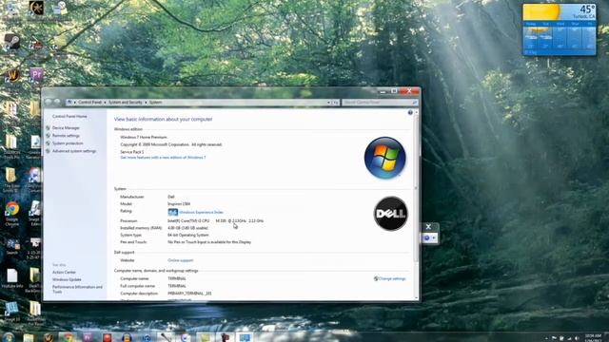Open the Search desktop shortcut
Screen dimensions: 609x342
coord(12,246)
